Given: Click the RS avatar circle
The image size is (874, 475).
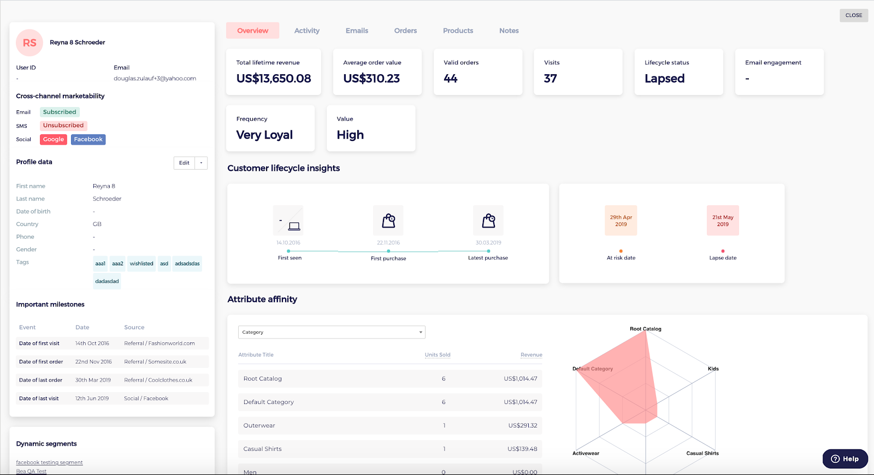Looking at the screenshot, I should coord(29,43).
